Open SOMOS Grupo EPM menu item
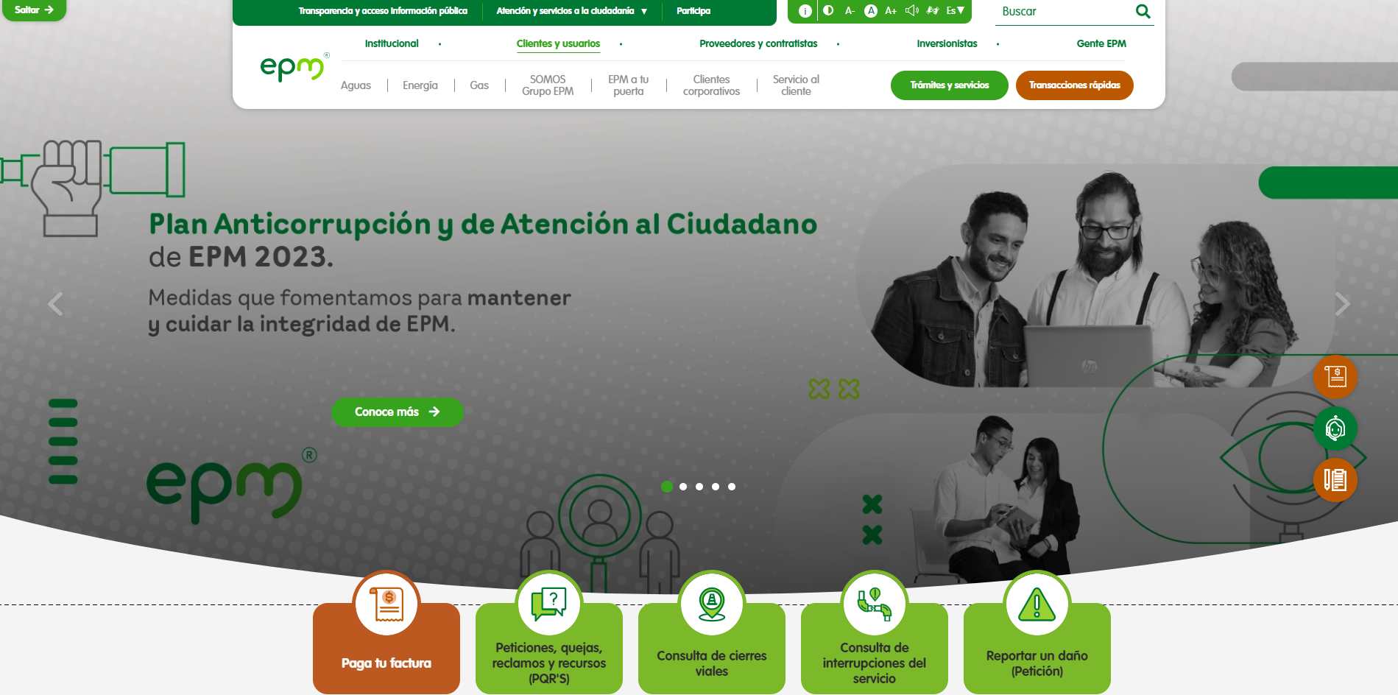 [x=548, y=85]
